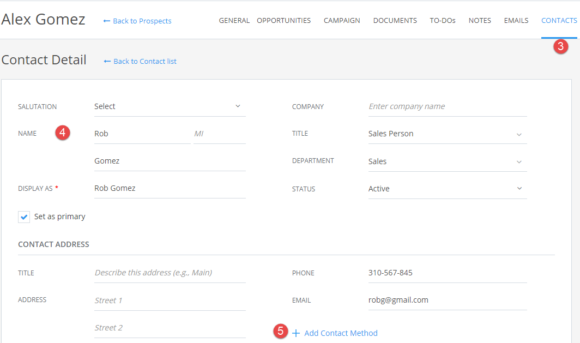Click the Add Contact Method link
The width and height of the screenshot is (580, 343).
341,333
